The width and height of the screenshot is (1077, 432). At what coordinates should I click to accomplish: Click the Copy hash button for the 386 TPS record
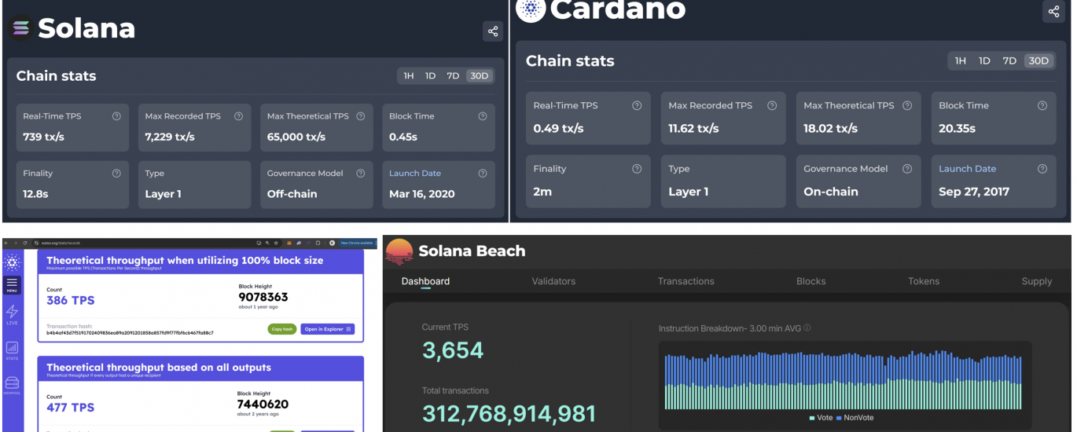click(x=282, y=329)
